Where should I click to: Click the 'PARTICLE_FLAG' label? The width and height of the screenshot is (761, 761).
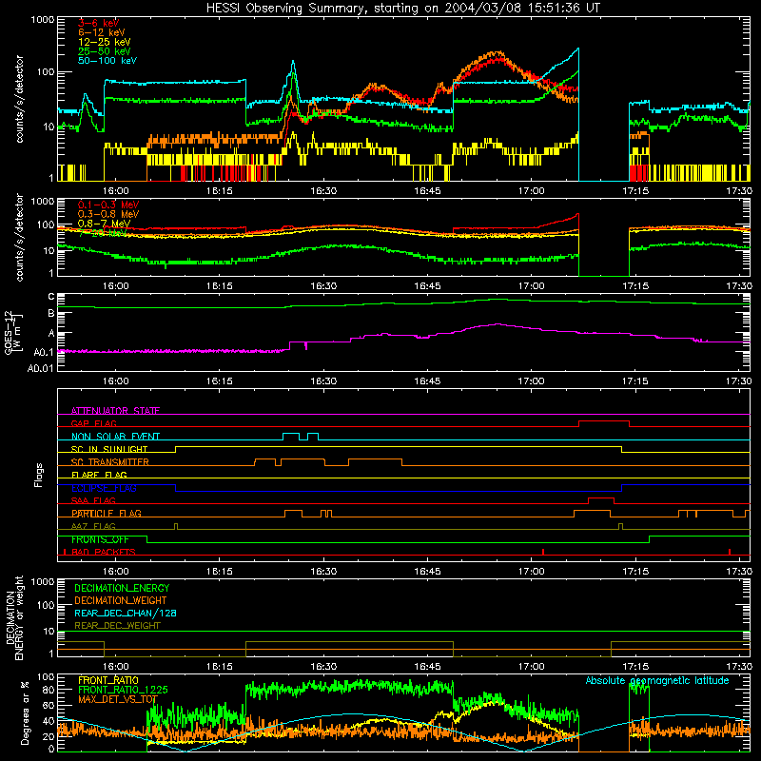click(107, 514)
